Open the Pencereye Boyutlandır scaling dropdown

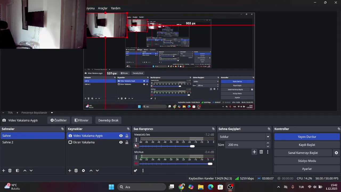click(x=52, y=113)
